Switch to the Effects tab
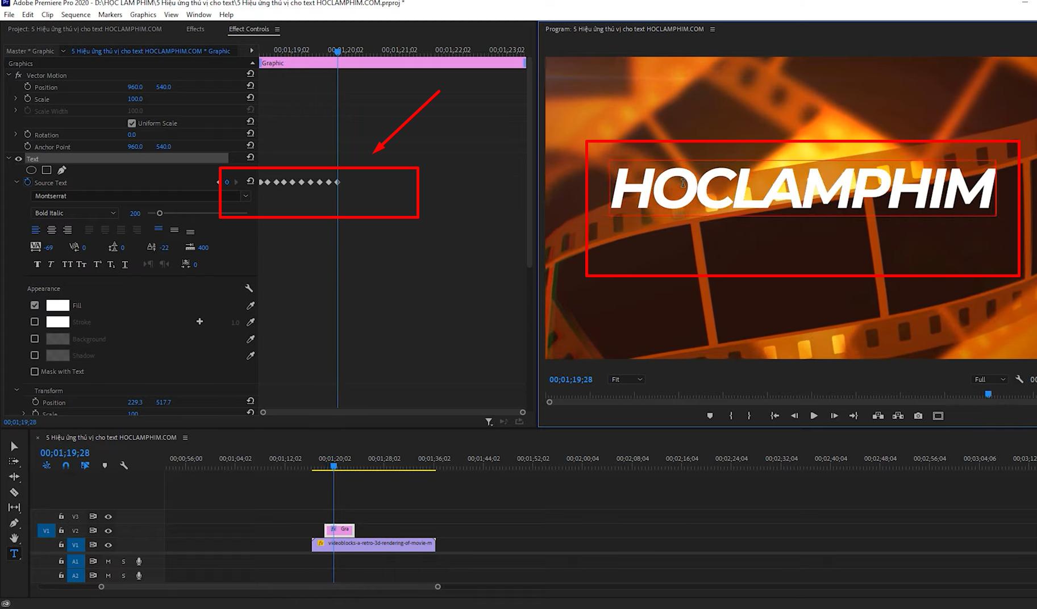This screenshot has width=1037, height=609. [x=195, y=29]
